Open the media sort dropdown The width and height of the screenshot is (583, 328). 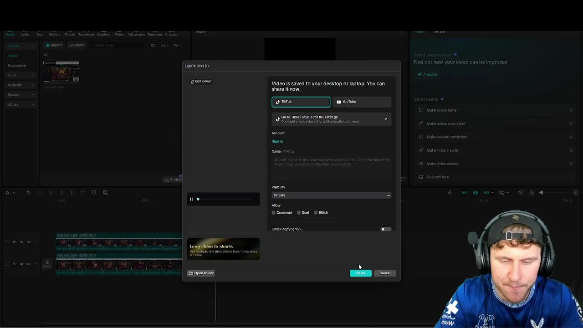165,45
